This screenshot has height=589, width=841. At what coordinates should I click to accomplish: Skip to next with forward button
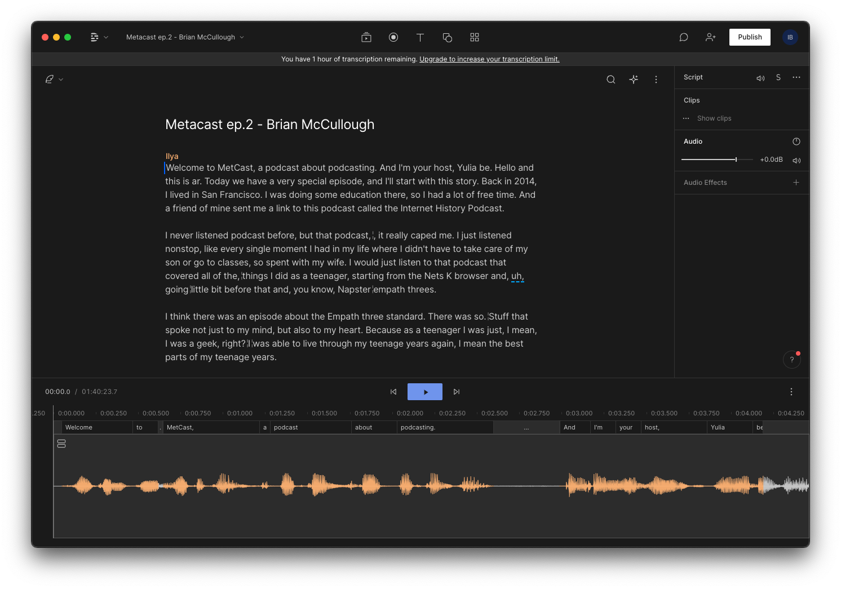click(457, 392)
